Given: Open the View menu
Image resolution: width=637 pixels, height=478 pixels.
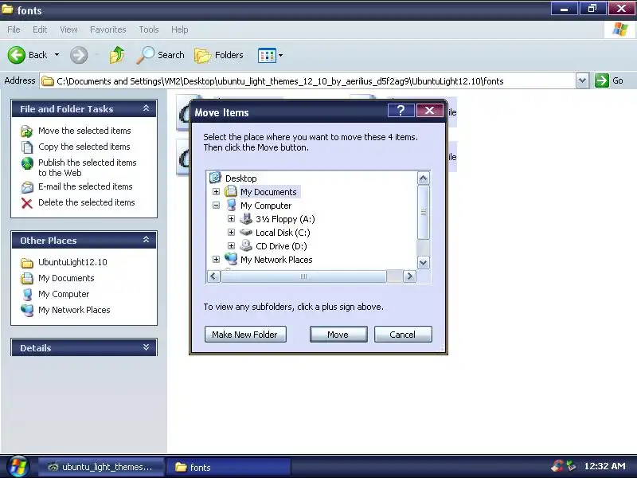Looking at the screenshot, I should [x=68, y=29].
